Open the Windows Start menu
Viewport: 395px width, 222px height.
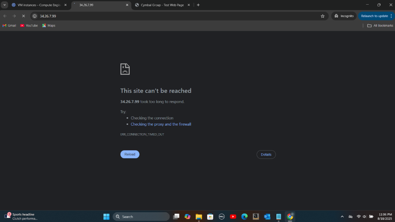click(106, 217)
